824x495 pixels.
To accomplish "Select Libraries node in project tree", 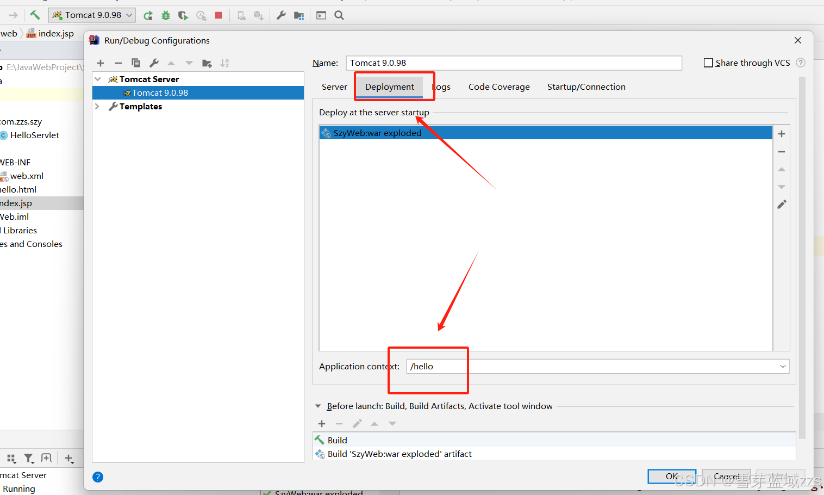I will [x=20, y=231].
